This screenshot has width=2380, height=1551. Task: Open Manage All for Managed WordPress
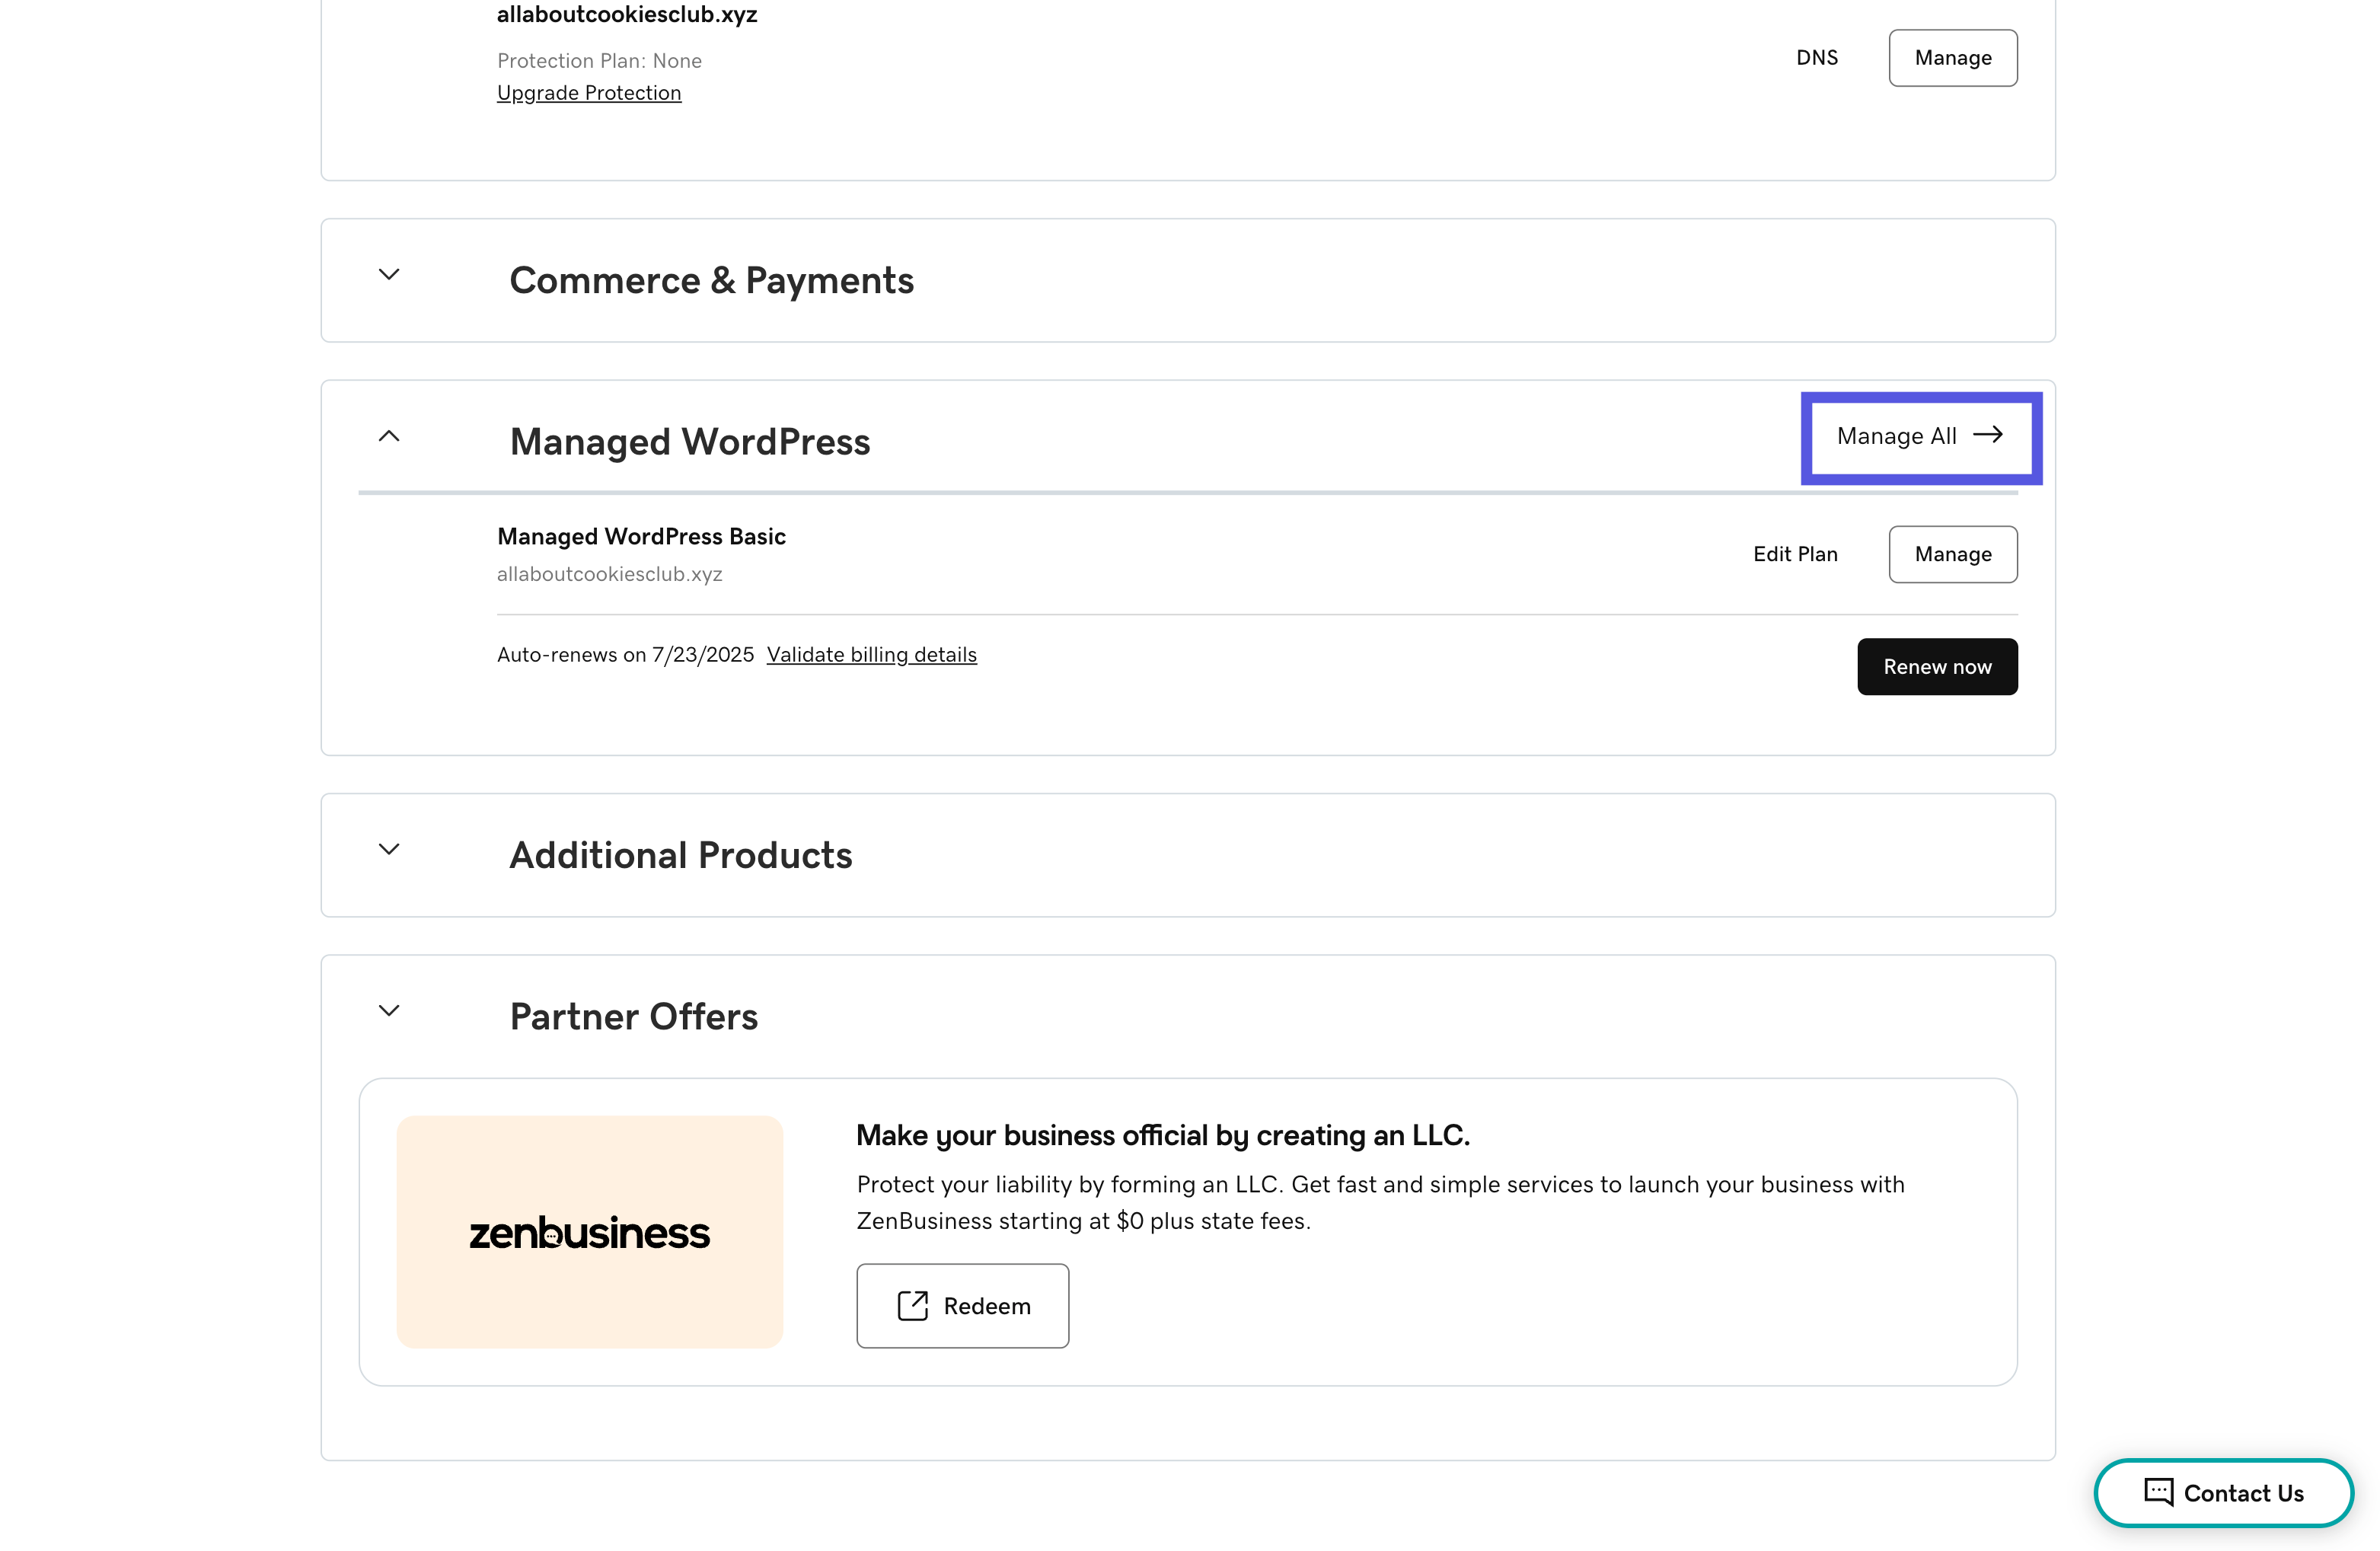(x=1919, y=437)
